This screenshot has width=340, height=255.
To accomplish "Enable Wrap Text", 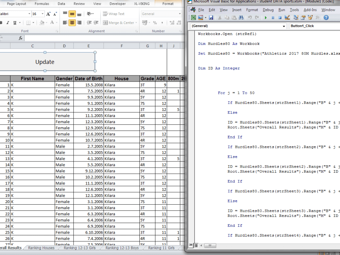I will (114, 14).
